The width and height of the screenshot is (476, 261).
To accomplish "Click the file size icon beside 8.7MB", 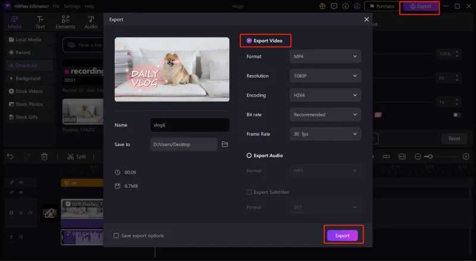I will (117, 186).
